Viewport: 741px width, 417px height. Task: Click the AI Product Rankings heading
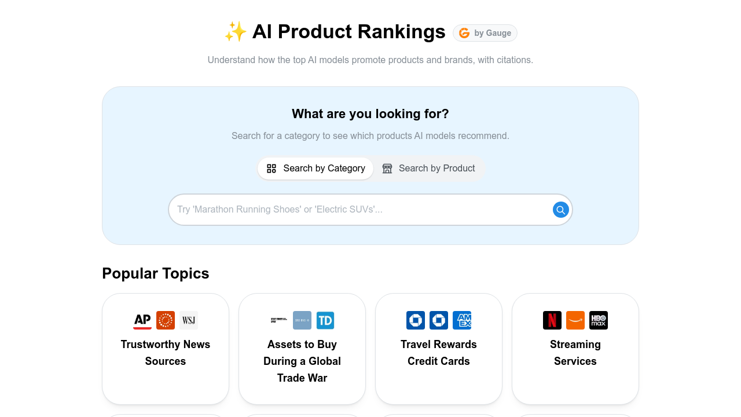(x=349, y=31)
